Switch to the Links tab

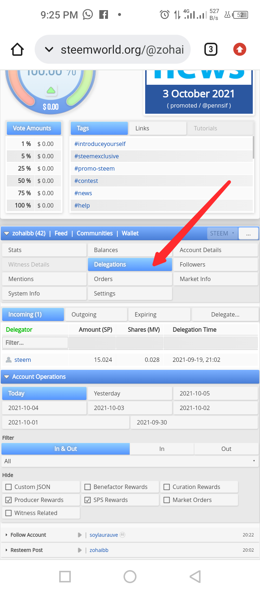tap(158, 128)
